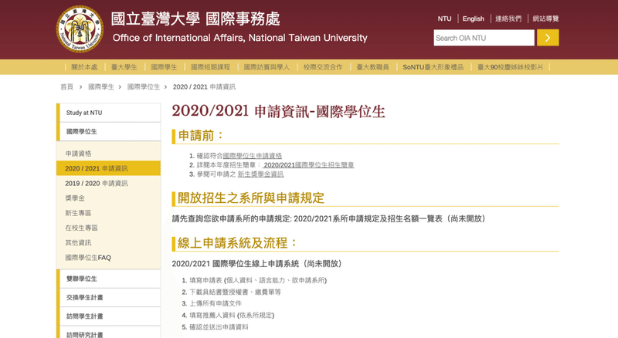Click 國際學位生 in the breadcrumb
Image resolution: width=618 pixels, height=338 pixels.
(x=144, y=86)
